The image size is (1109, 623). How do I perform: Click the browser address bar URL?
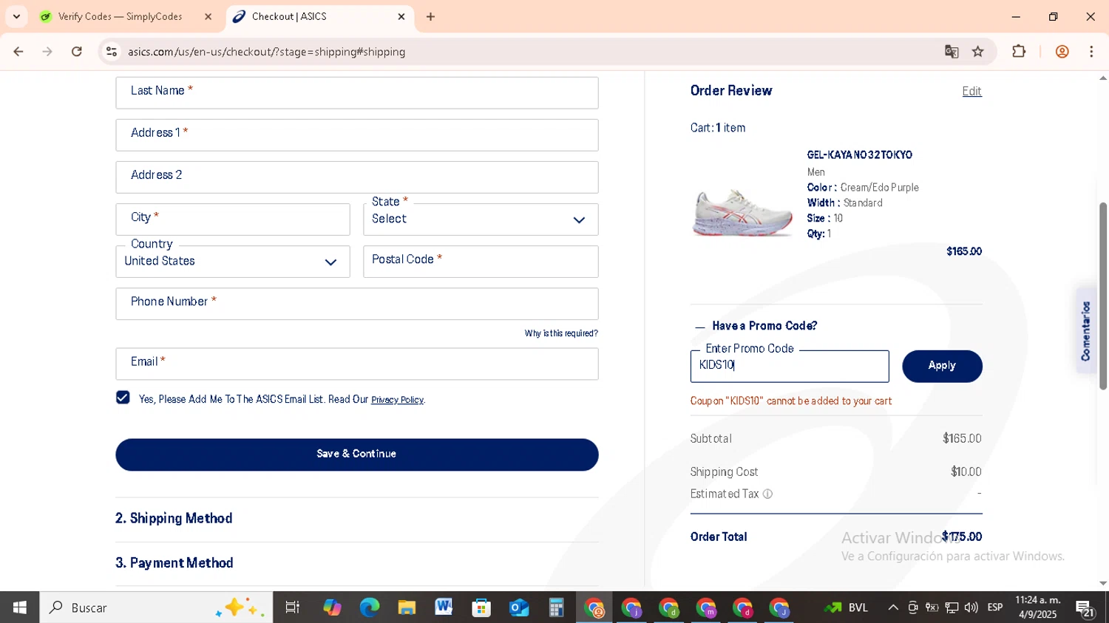point(266,52)
